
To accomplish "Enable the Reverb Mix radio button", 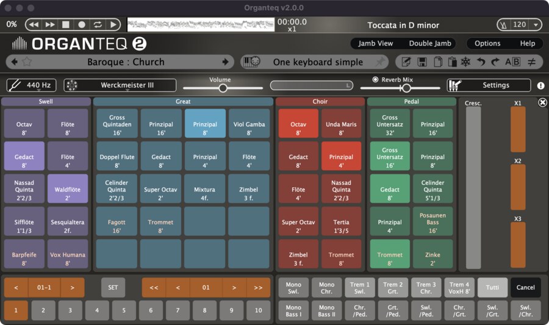I will (375, 79).
